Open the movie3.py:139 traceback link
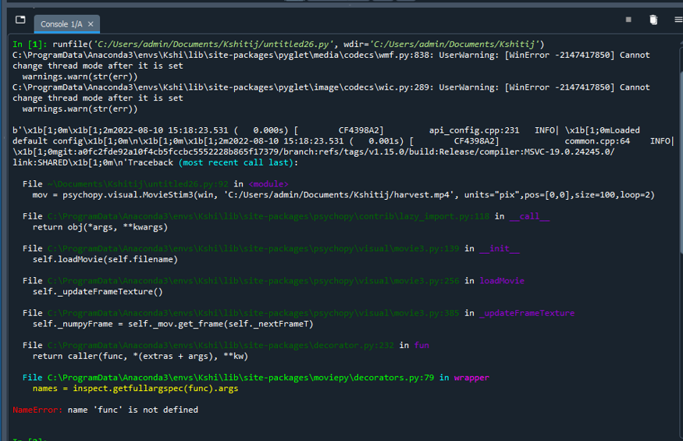This screenshot has height=441, width=683. click(253, 248)
